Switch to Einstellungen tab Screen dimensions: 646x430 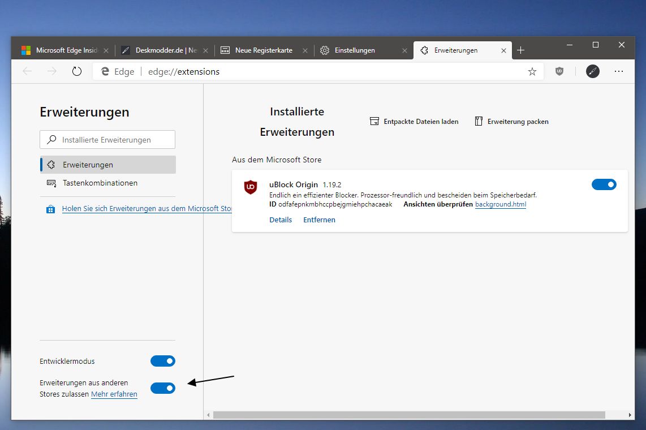[363, 50]
